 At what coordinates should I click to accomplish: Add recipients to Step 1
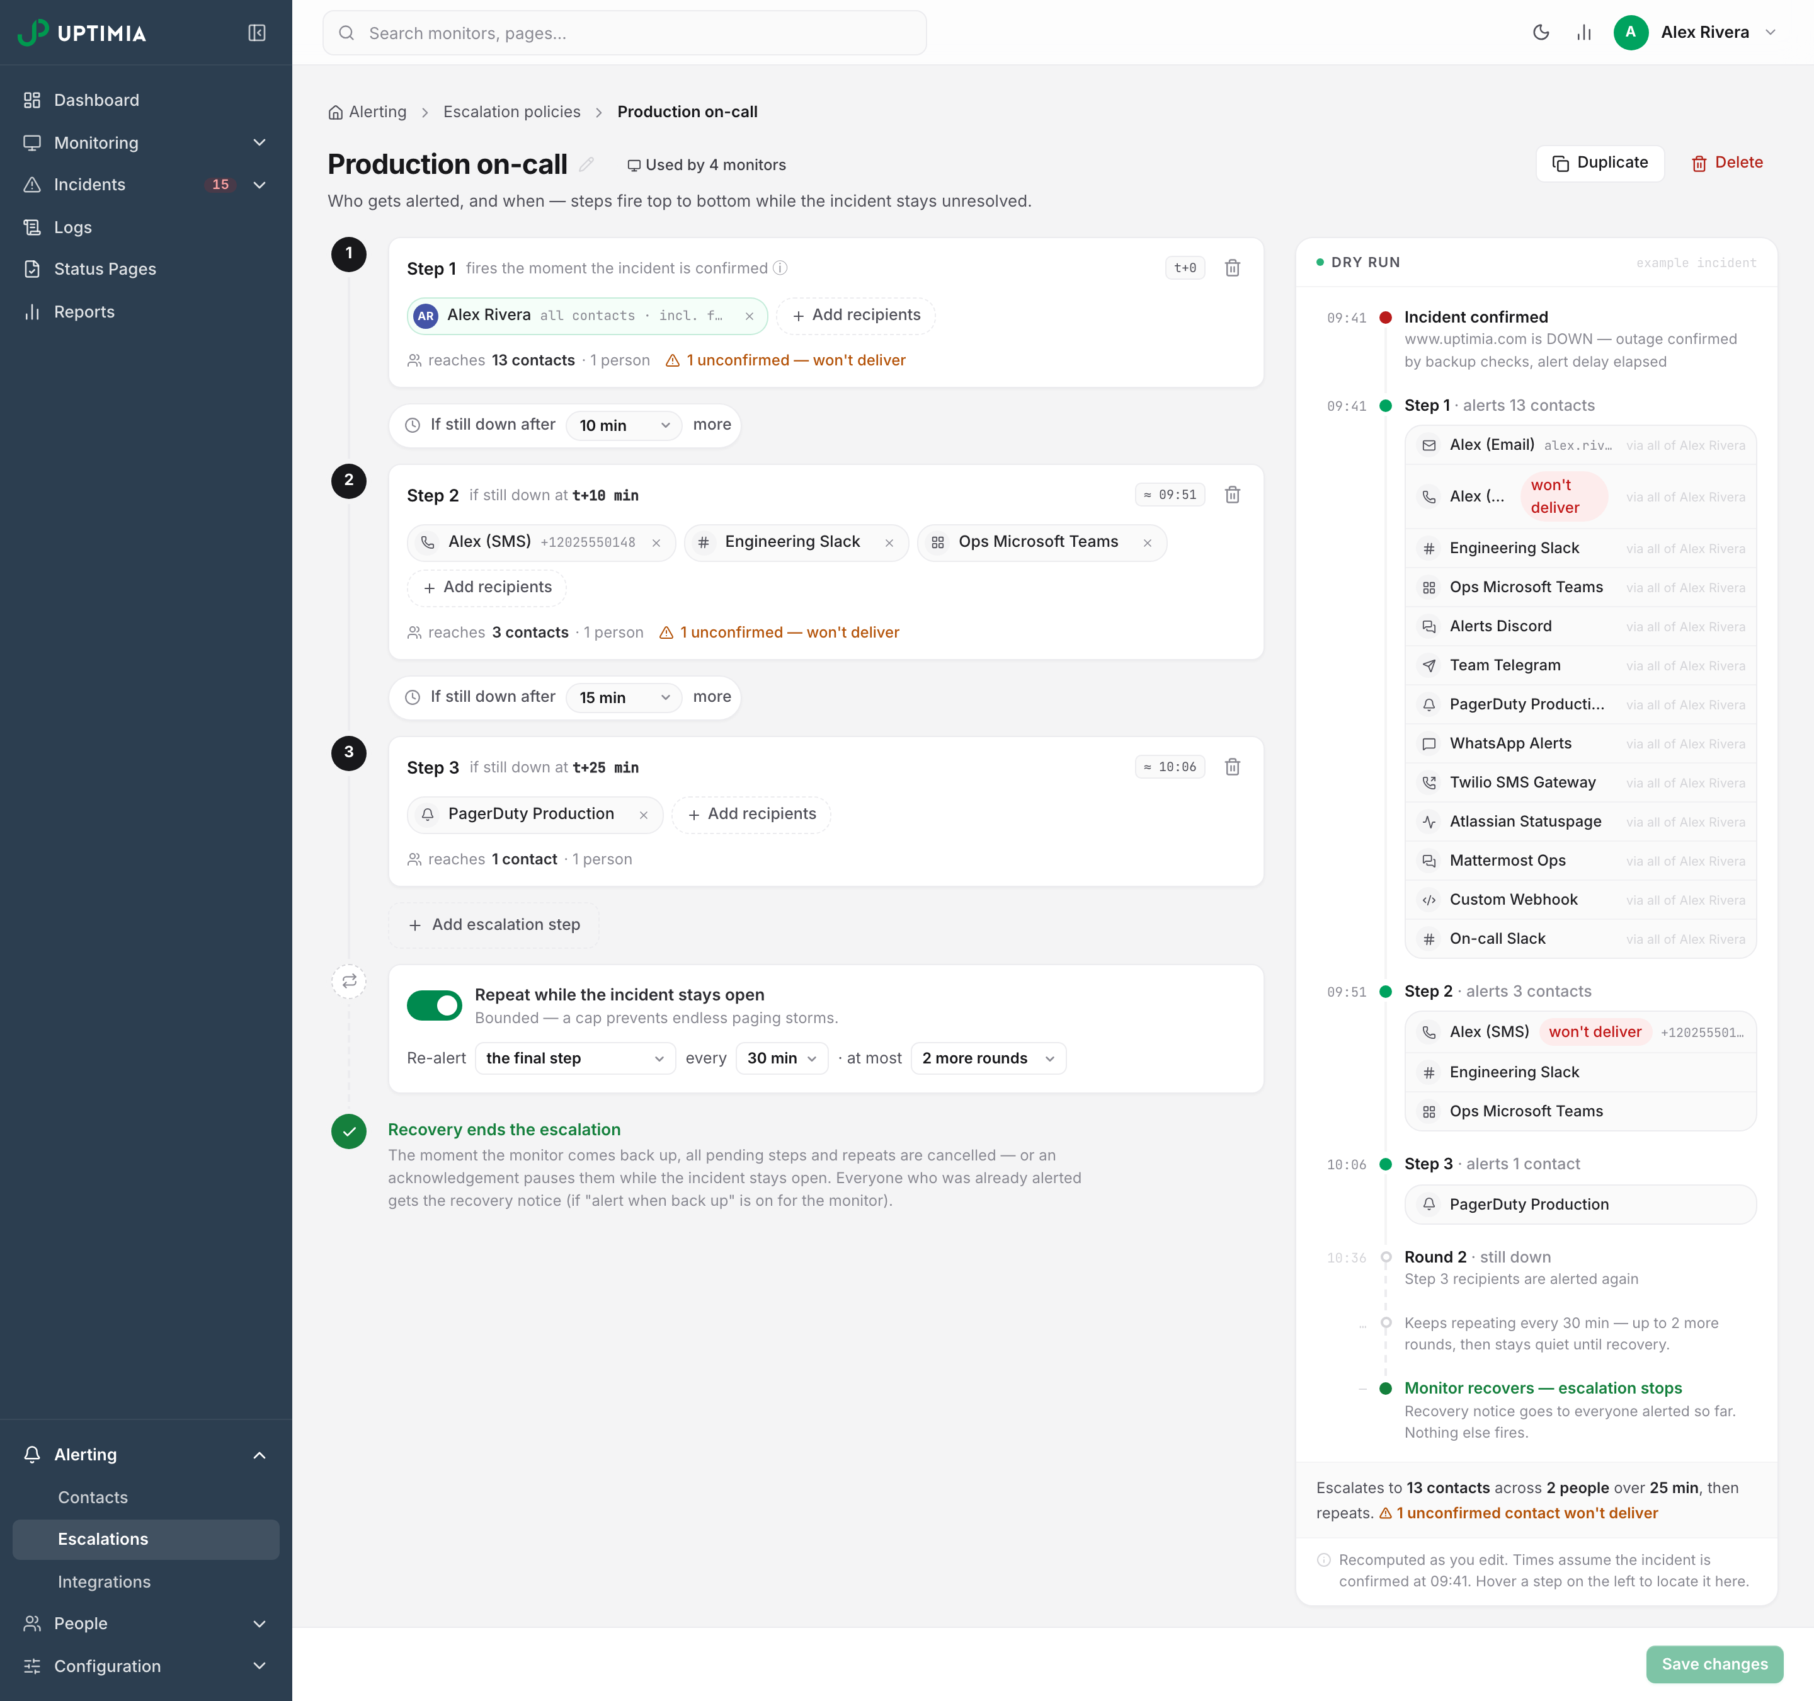856,316
